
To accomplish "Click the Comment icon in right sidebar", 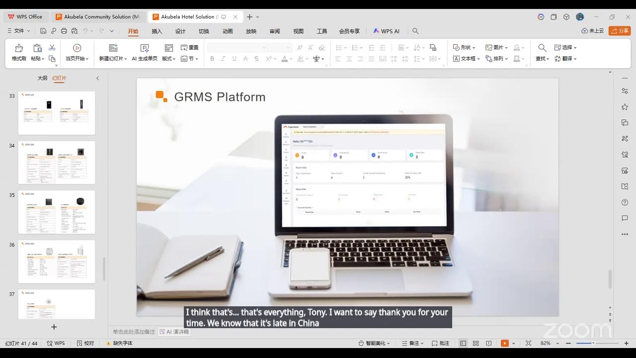I will [625, 218].
